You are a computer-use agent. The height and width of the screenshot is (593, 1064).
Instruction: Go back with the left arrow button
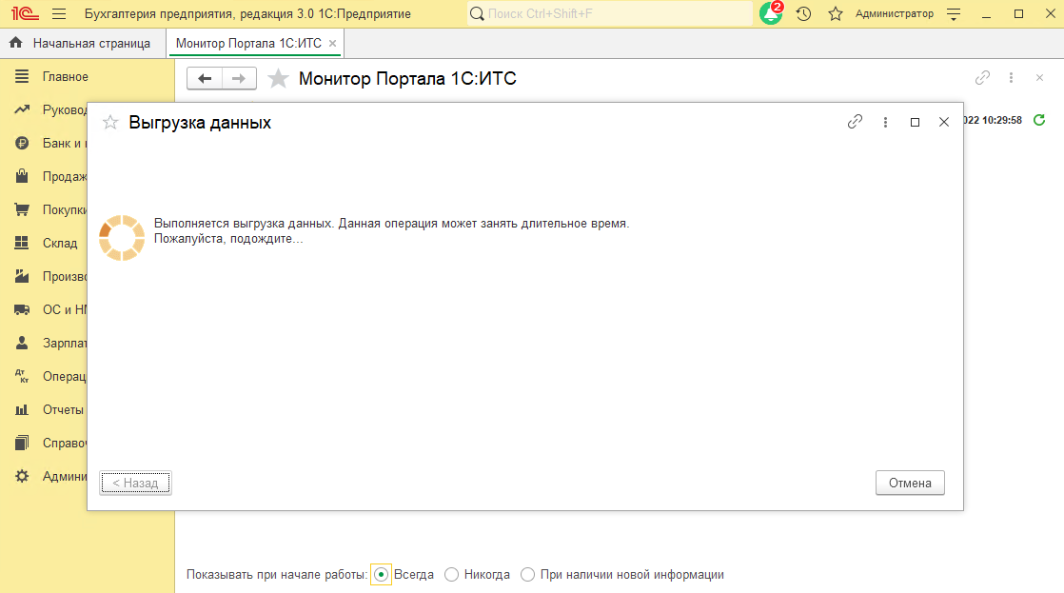205,78
